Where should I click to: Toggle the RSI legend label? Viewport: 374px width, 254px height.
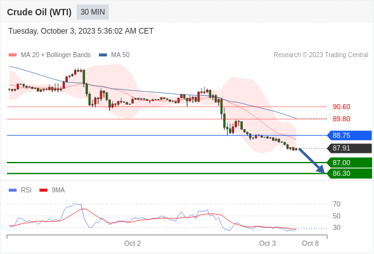coord(26,190)
